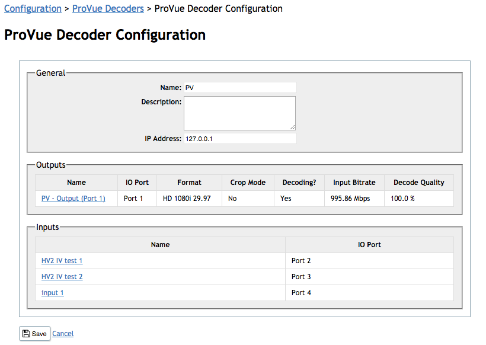Screen dimensions: 486x345
Task: Click the Crop Mode column header
Action: (247, 182)
